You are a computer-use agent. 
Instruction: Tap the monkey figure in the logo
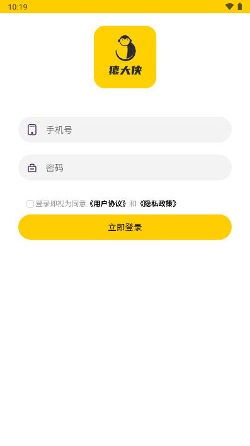point(125,48)
